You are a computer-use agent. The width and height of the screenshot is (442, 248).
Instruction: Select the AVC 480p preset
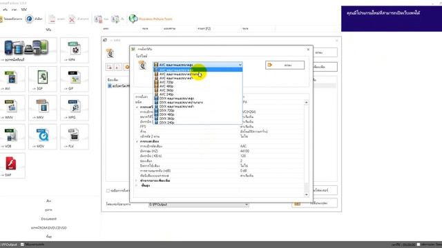(198, 86)
